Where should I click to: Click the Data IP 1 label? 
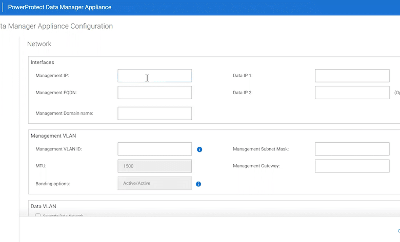(243, 76)
